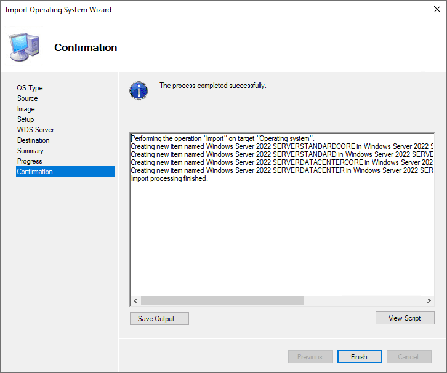Select the Progress step
This screenshot has width=447, height=373.
tap(30, 161)
